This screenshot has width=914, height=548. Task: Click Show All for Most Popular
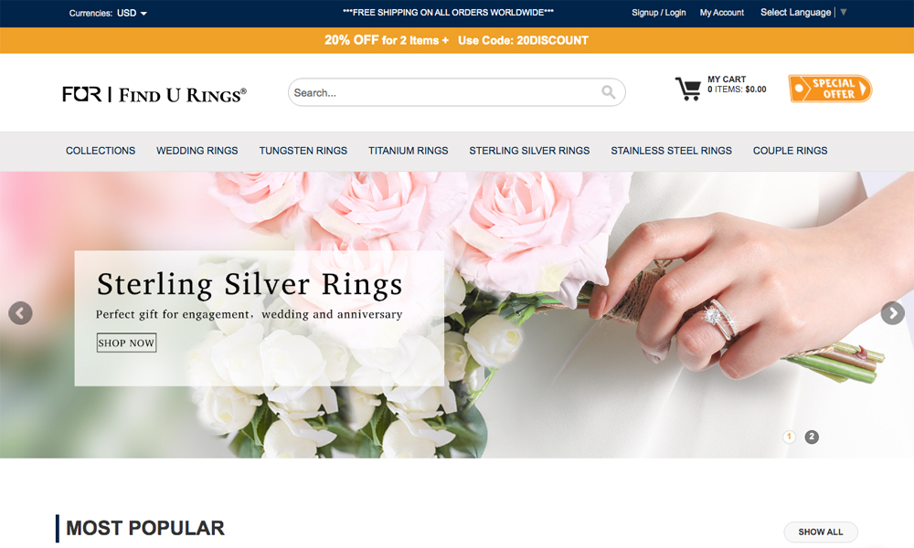click(x=821, y=532)
